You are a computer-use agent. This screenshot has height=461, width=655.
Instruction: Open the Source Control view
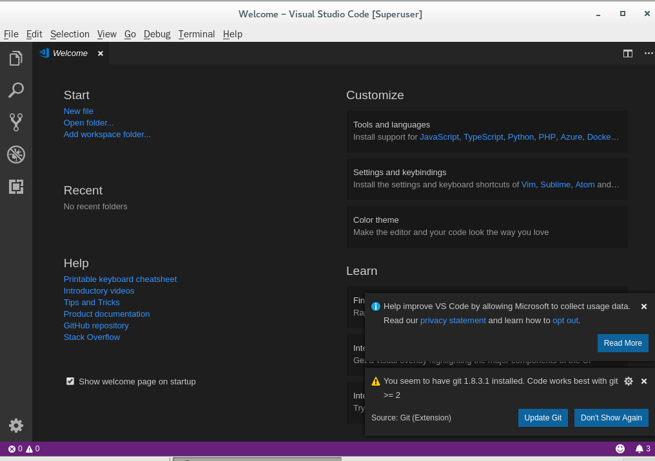[x=16, y=122]
